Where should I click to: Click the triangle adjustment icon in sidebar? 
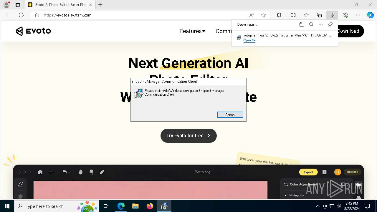pos(20,184)
